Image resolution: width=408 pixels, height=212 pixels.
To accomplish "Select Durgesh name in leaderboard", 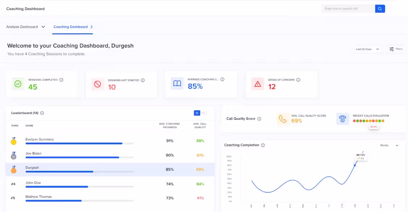I will (32, 168).
